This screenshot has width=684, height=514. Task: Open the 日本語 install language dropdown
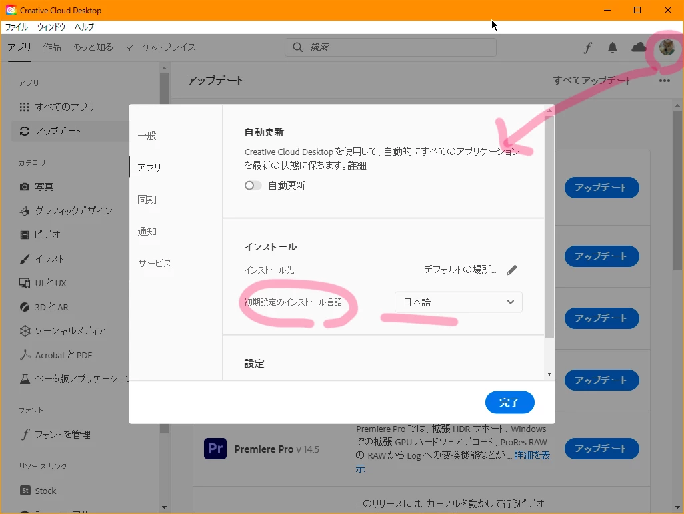coord(458,302)
